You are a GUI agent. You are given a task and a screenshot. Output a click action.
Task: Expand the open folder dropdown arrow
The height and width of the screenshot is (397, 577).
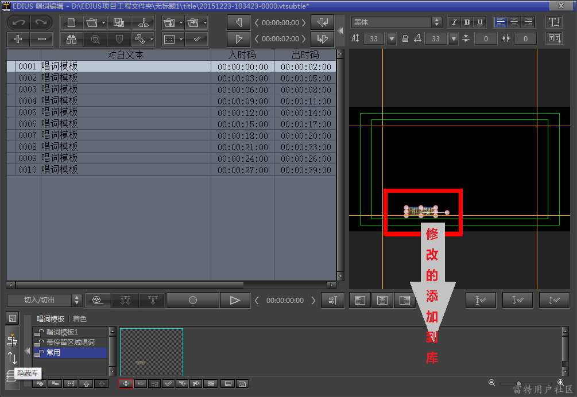tap(103, 23)
